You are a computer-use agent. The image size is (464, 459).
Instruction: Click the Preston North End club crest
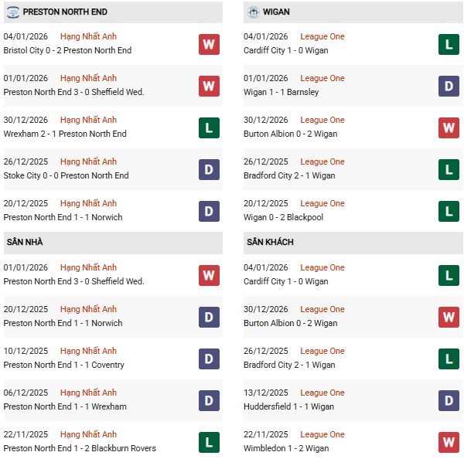click(12, 12)
